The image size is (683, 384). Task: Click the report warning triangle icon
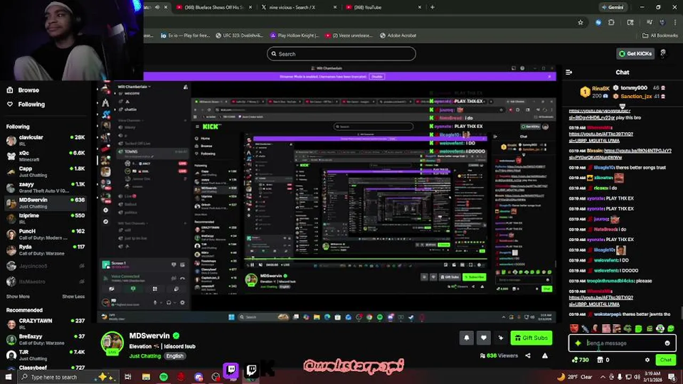tap(545, 356)
